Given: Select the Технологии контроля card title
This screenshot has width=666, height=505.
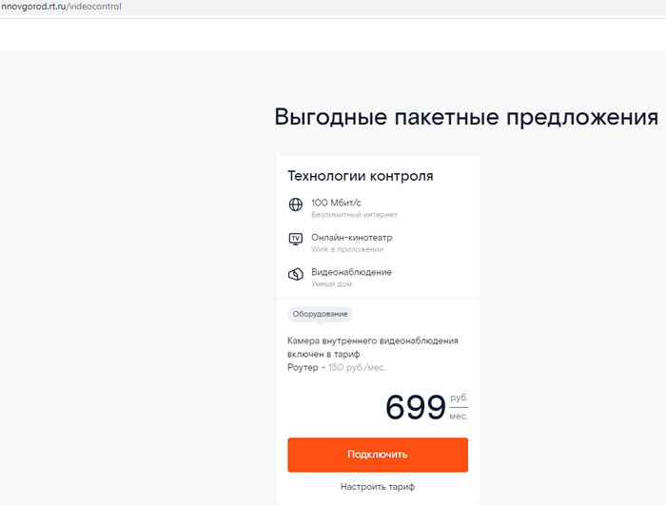Looking at the screenshot, I should click(x=361, y=176).
